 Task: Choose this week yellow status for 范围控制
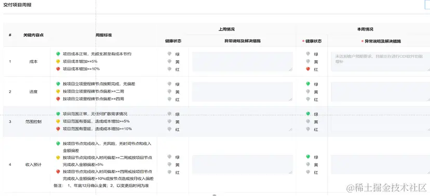point(308,121)
